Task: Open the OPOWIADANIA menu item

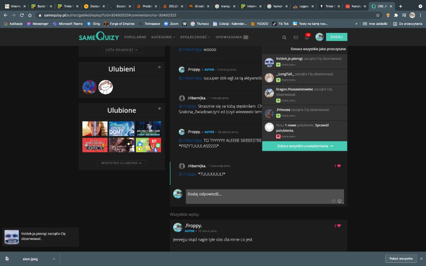Action: coord(231,37)
